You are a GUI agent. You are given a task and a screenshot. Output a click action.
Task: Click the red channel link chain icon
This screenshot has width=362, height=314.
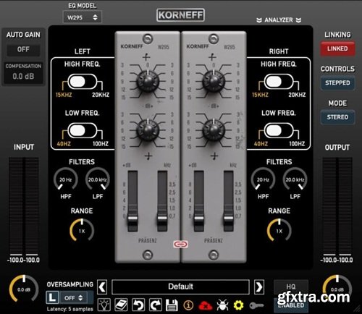pyautogui.click(x=180, y=245)
